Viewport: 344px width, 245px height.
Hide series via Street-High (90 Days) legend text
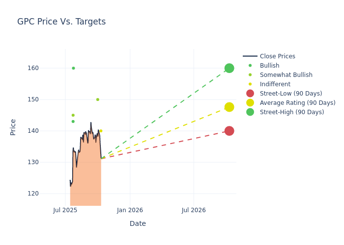click(292, 112)
